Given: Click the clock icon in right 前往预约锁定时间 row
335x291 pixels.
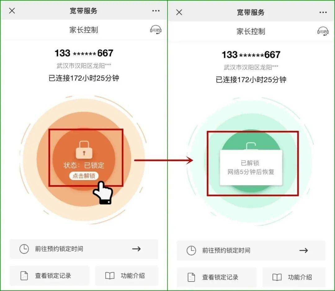Looking at the screenshot, I should click(x=191, y=251).
